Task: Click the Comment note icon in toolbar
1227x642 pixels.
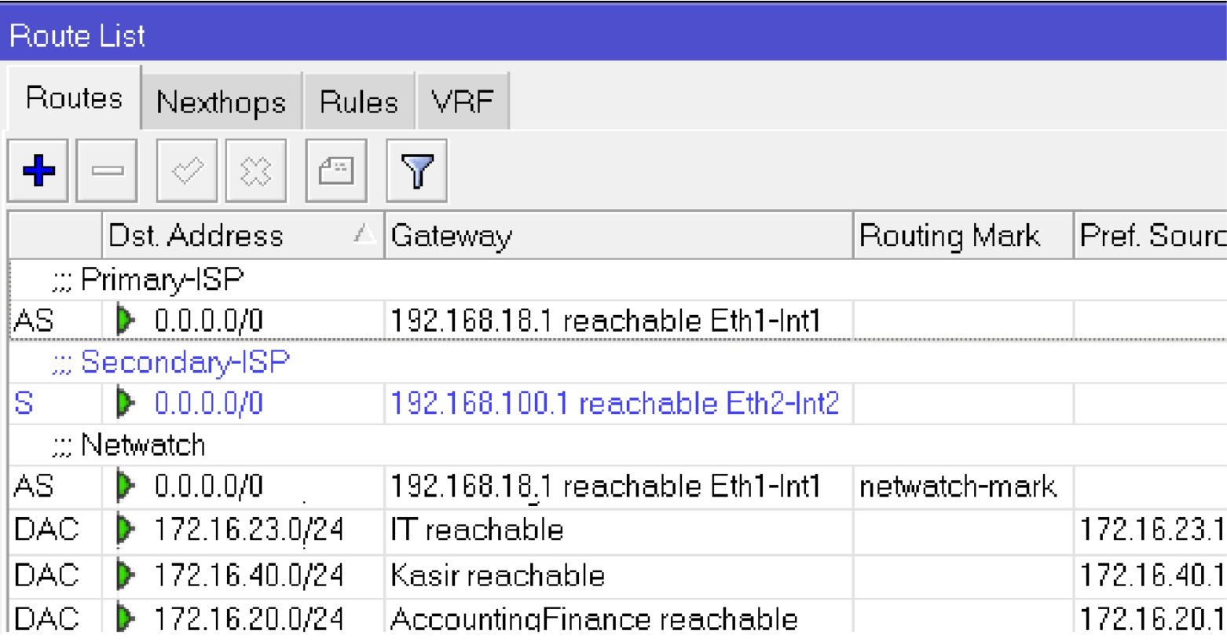Action: [x=335, y=171]
